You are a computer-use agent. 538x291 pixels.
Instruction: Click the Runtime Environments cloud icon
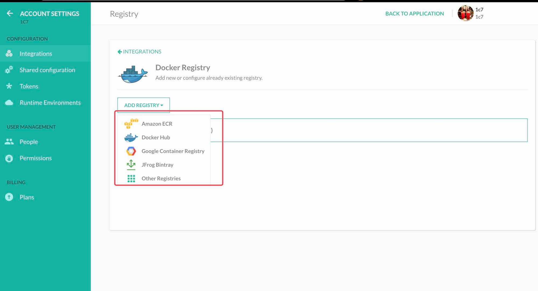pos(9,103)
